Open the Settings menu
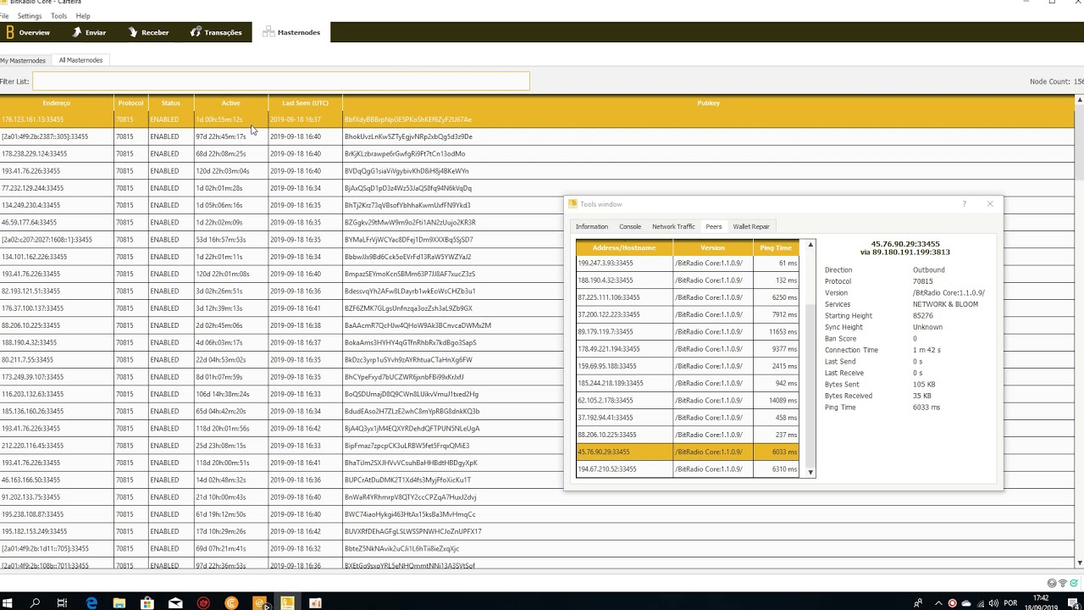This screenshot has height=610, width=1084. click(x=30, y=16)
